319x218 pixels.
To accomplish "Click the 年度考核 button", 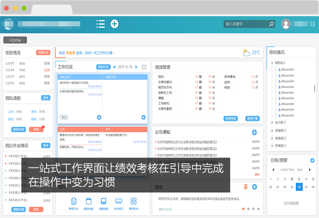I will [x=231, y=118].
